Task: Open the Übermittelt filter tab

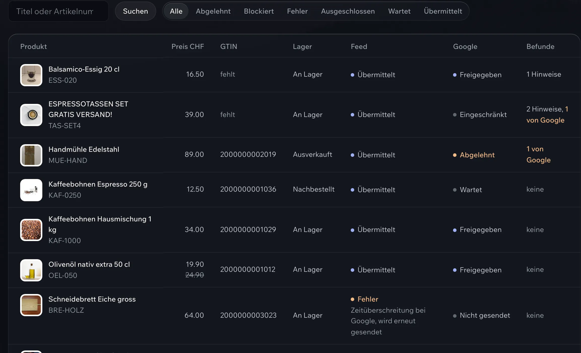Action: [443, 11]
